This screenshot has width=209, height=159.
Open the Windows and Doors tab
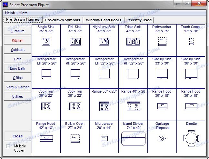(x=104, y=20)
